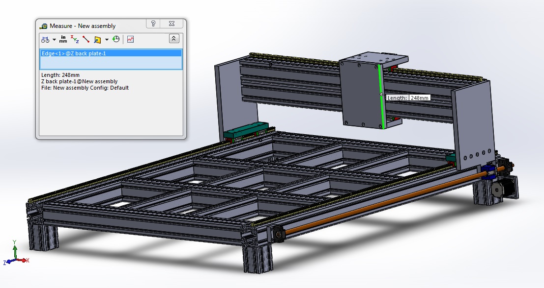
Task: Select Edge<1>@Z back plate-1 entry
Action: [x=74, y=53]
